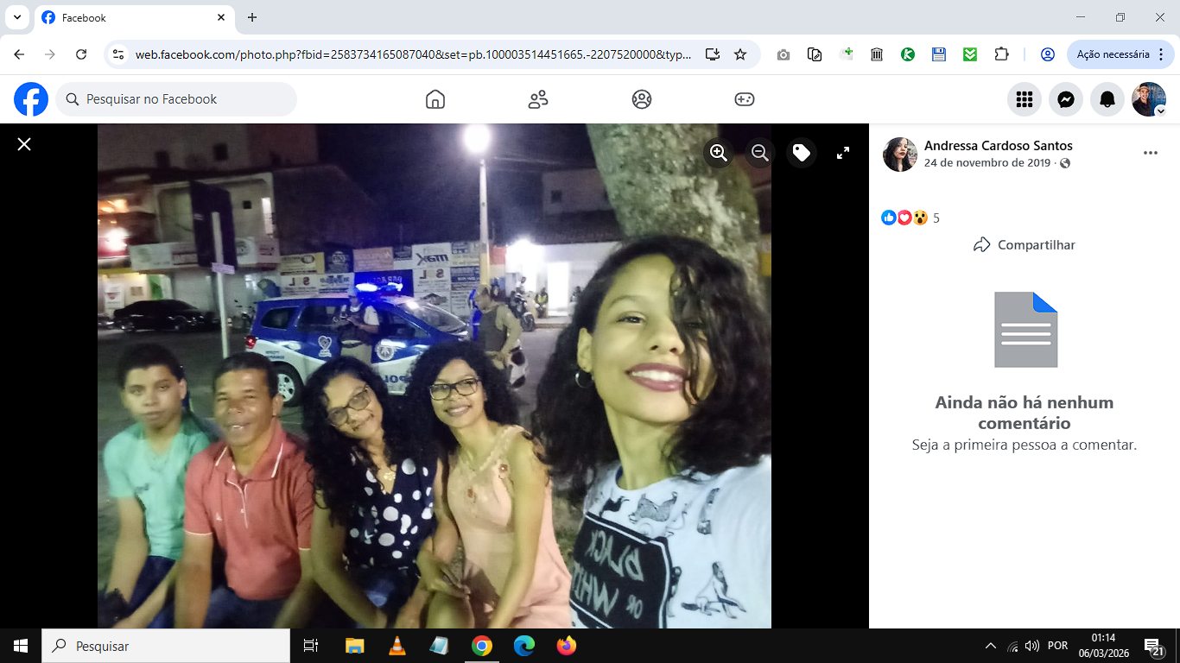Viewport: 1180px width, 663px height.
Task: Enter fullscreen photo view
Action: point(843,153)
